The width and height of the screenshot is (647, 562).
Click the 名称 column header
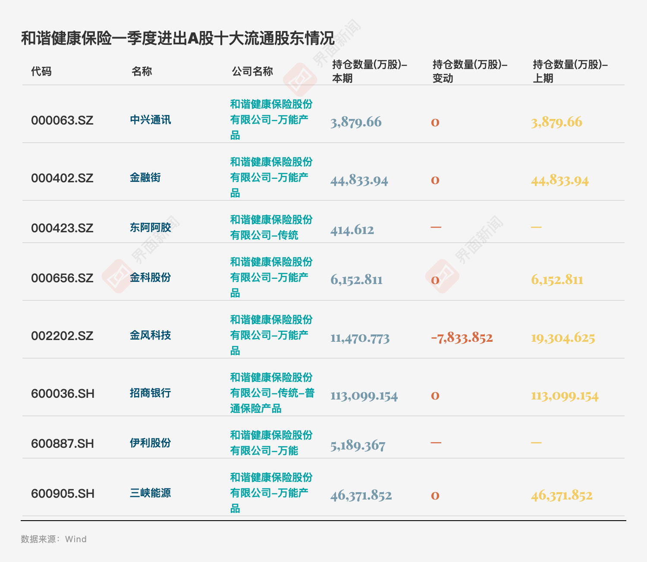pyautogui.click(x=142, y=71)
